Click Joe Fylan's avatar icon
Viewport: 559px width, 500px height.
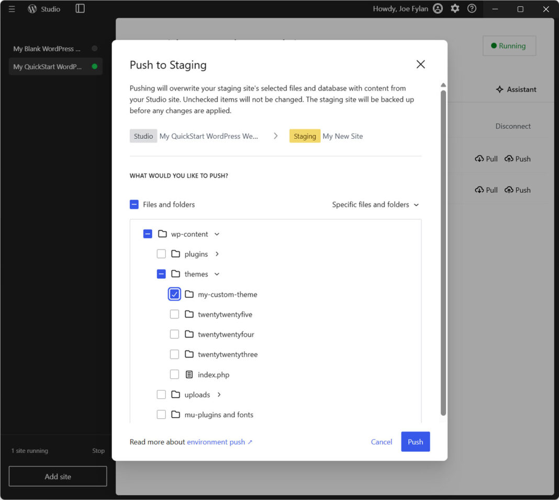(x=438, y=8)
